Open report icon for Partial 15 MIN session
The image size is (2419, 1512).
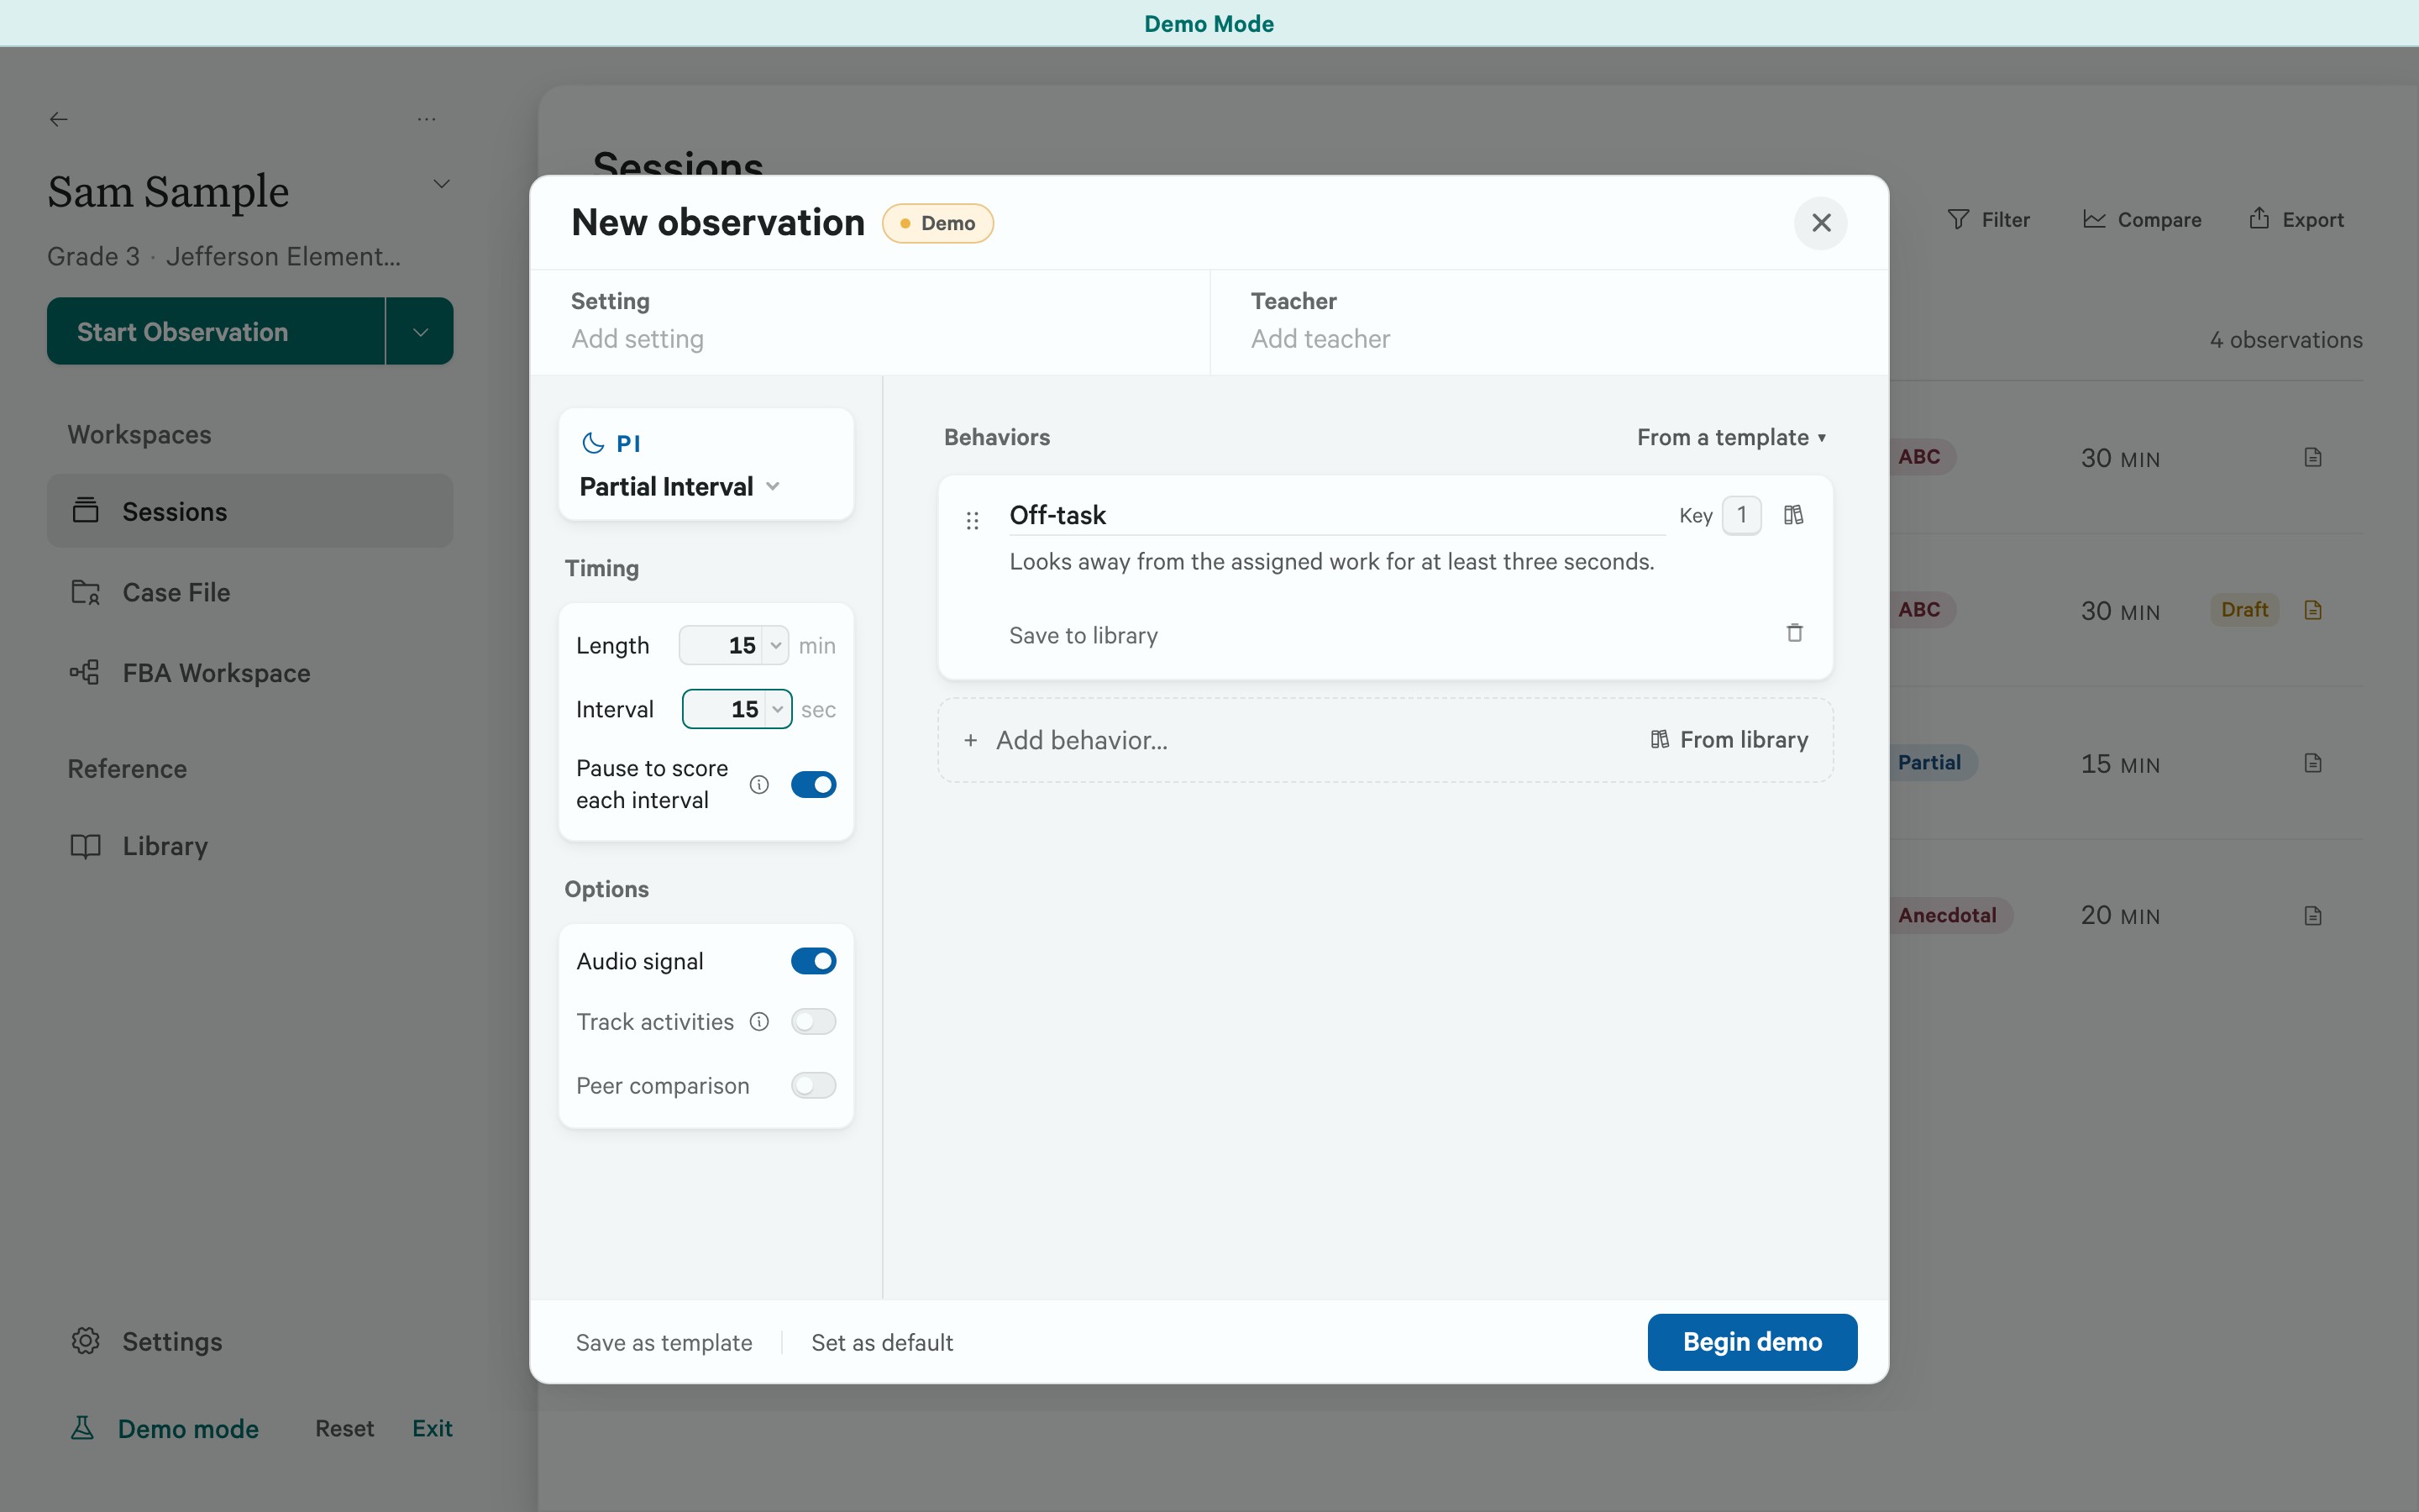click(x=2313, y=763)
